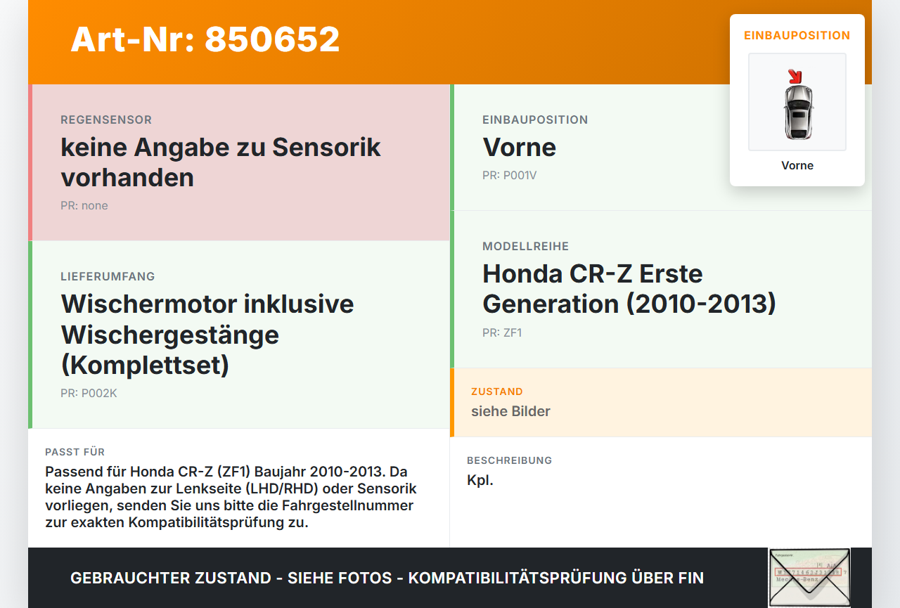This screenshot has width=900, height=608.
Task: Click the red arrow on car diagram
Action: (795, 76)
